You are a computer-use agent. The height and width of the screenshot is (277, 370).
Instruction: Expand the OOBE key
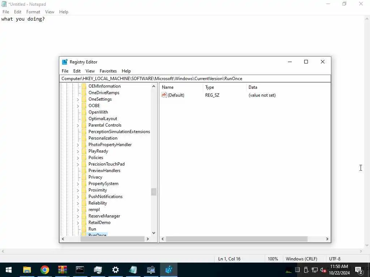tap(78, 106)
